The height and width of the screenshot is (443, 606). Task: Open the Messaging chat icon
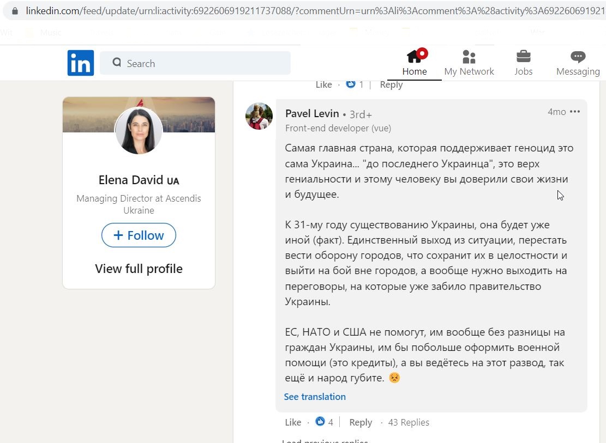[x=578, y=57]
